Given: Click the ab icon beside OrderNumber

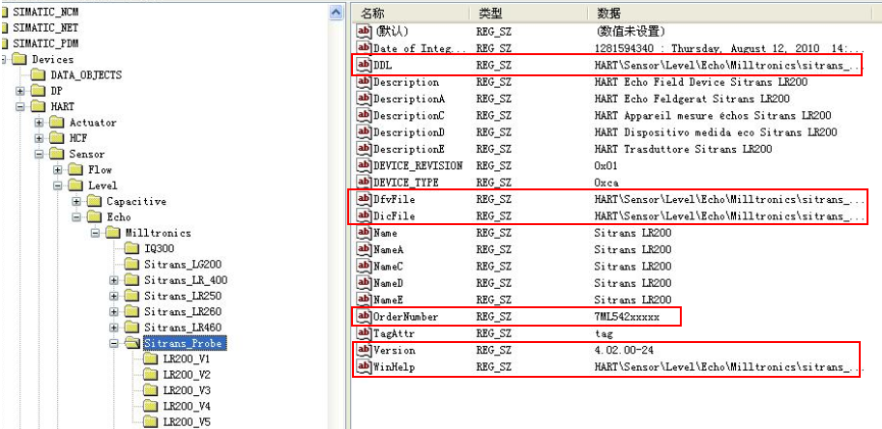Looking at the screenshot, I should [x=365, y=317].
